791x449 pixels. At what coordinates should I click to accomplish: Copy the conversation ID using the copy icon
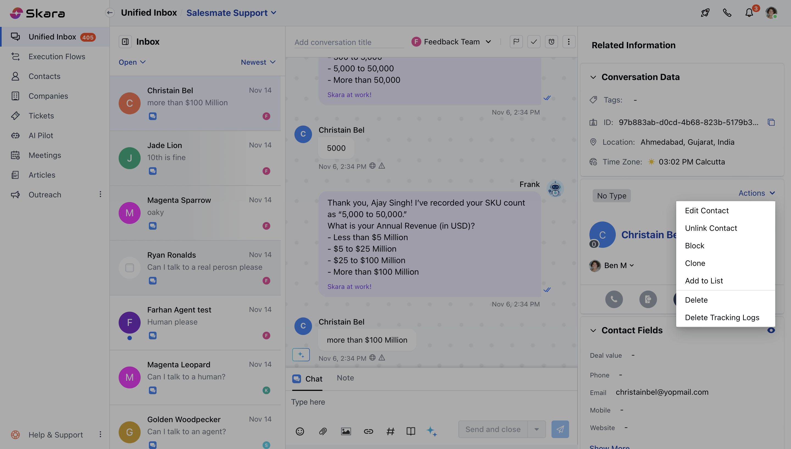coord(771,122)
